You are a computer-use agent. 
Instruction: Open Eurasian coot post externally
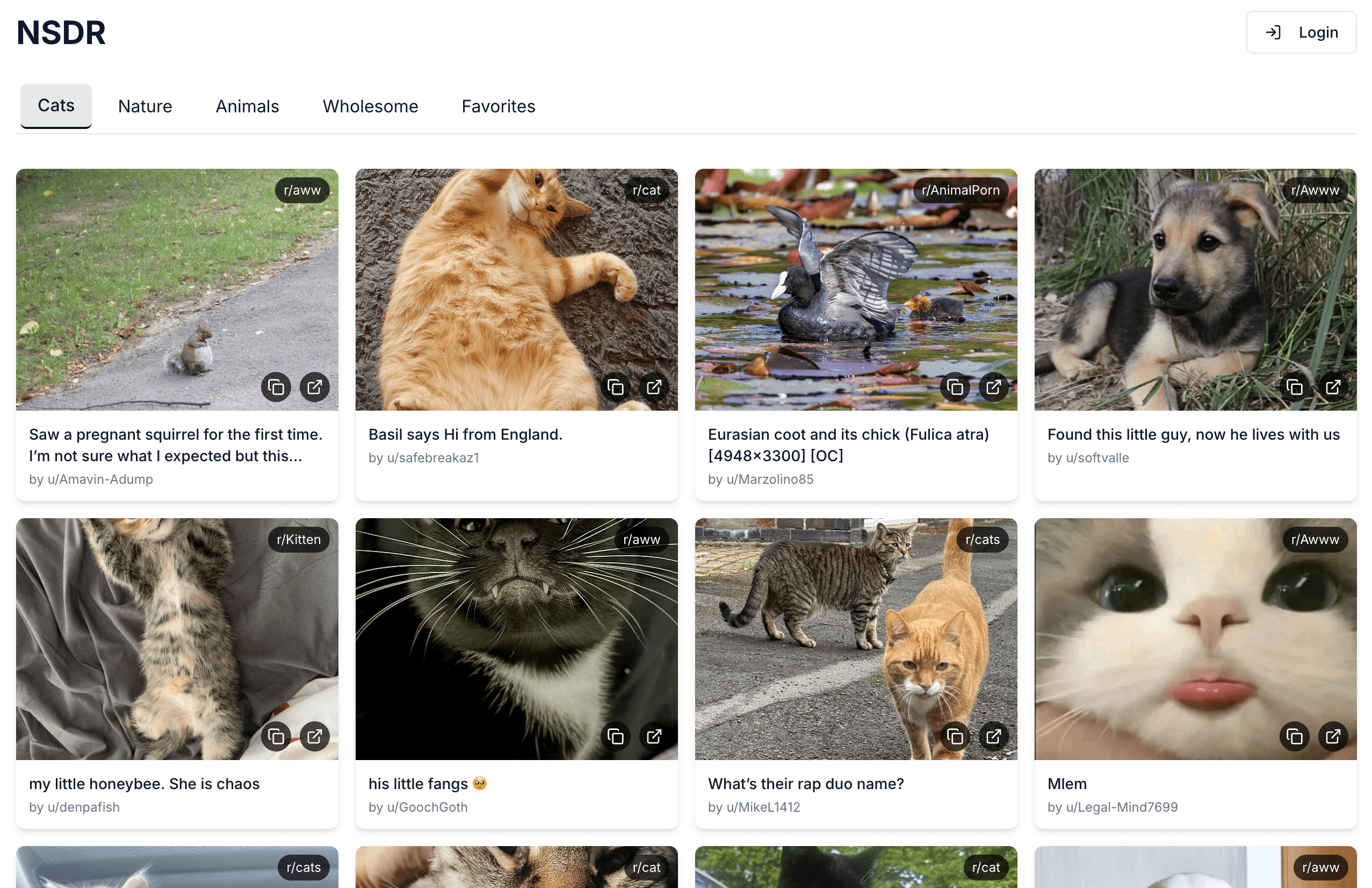[x=993, y=387]
